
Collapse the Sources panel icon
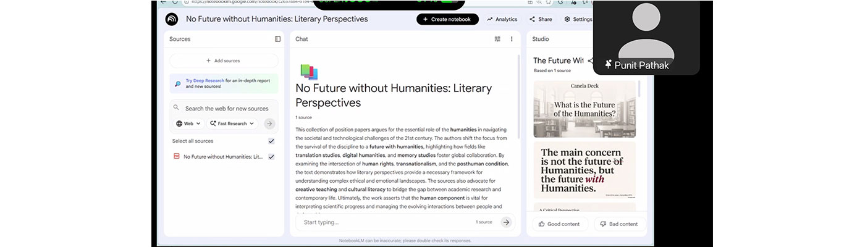[x=277, y=39]
